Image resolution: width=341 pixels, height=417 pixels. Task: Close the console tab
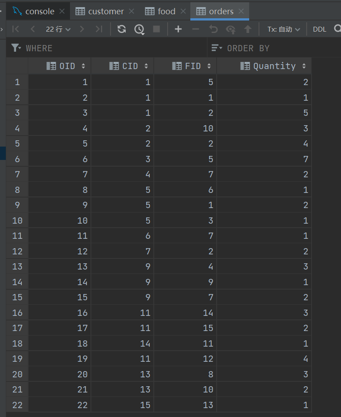(x=62, y=11)
